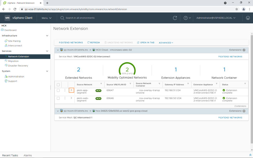253x158 pixels.
Task: Collapse the HCX Cloud vmconaws-sddc-02 section
Action: pyautogui.click(x=58, y=50)
